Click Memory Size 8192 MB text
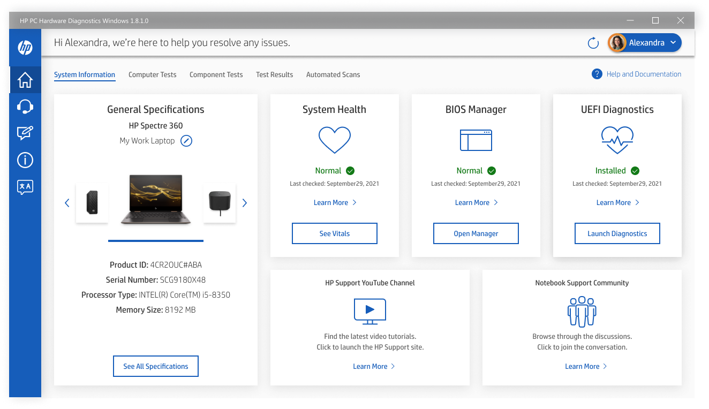The image size is (709, 409). tap(156, 310)
